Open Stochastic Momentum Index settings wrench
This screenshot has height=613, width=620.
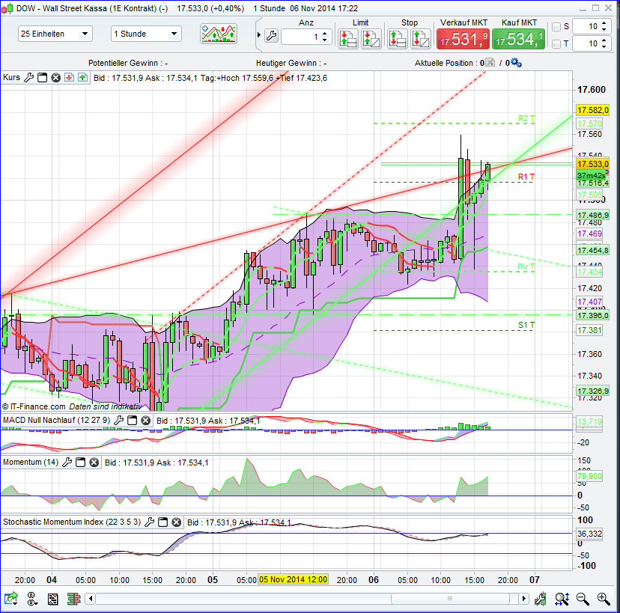point(149,522)
